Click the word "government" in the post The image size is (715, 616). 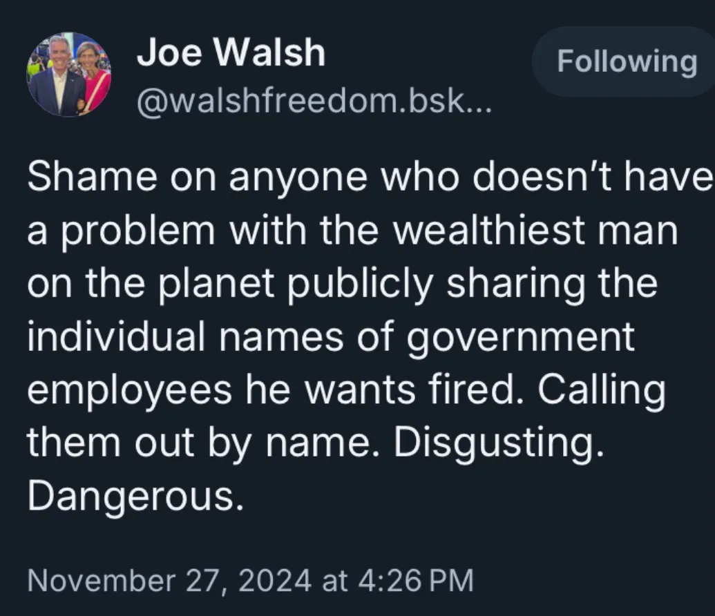[520, 338]
